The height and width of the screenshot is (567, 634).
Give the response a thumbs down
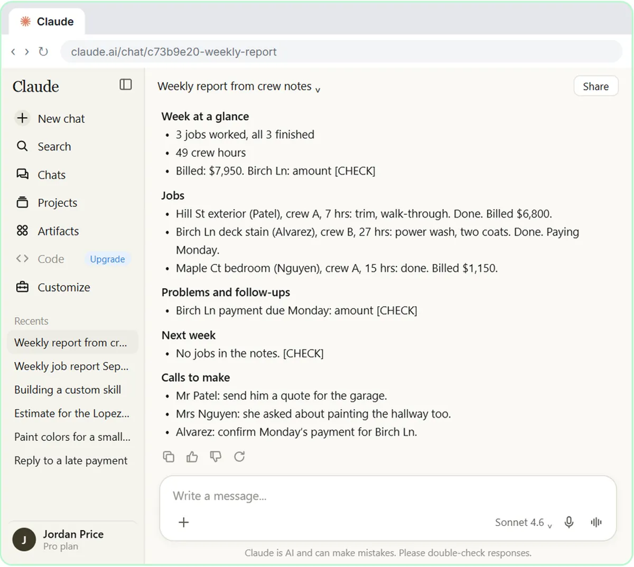[x=216, y=457]
